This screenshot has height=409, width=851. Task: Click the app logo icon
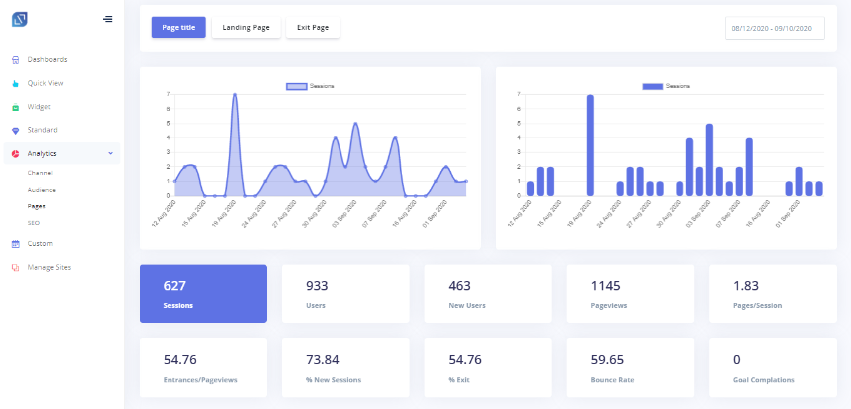point(20,19)
